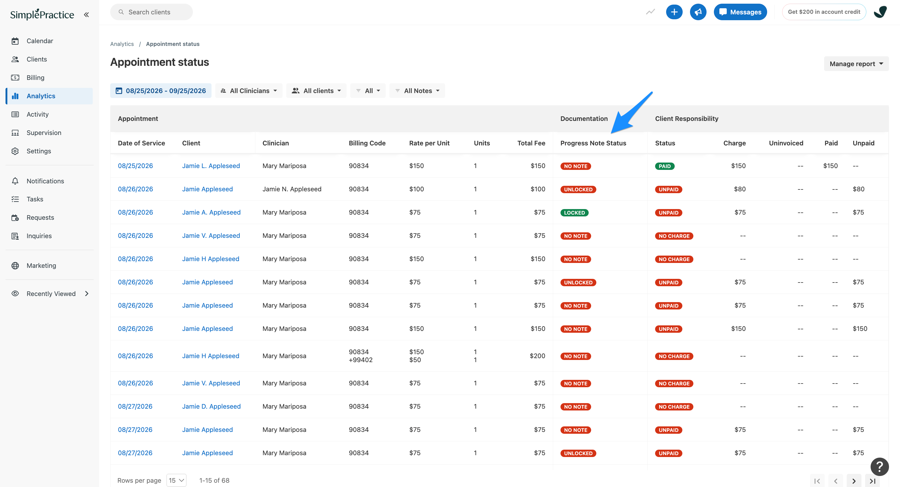
Task: Click the help question mark button
Action: pyautogui.click(x=879, y=466)
